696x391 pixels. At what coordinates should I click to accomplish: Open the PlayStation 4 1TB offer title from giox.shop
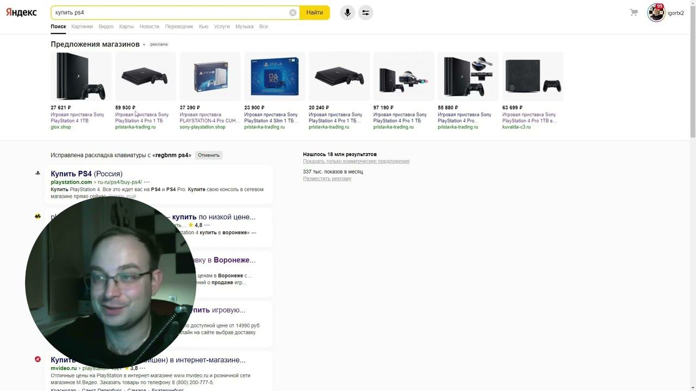[x=77, y=118]
